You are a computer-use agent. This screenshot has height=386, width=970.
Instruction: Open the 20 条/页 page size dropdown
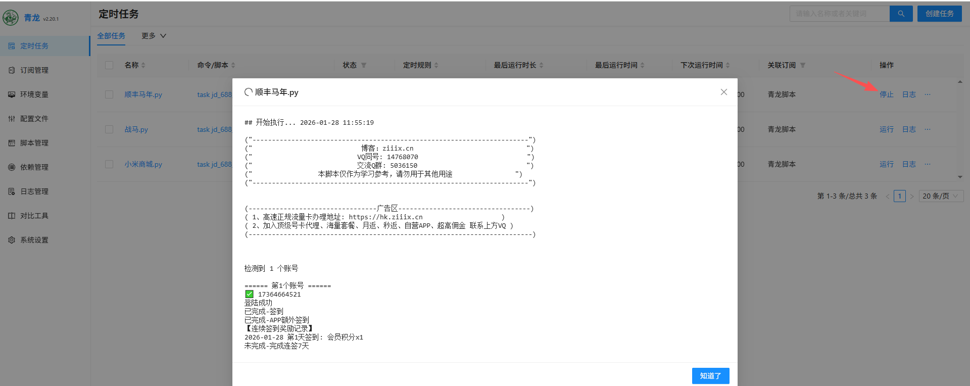tap(940, 196)
